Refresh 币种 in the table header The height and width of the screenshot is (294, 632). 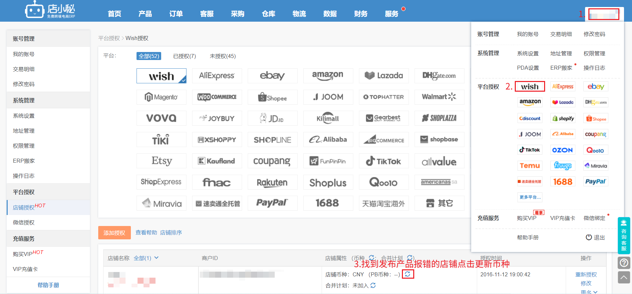[372, 258]
